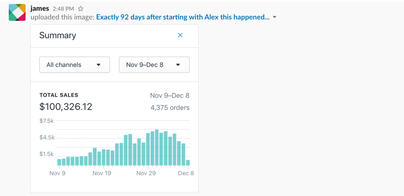Open the 'Exactly 92 days after starting' image link
Screen dimensions: 404x196
tap(183, 17)
